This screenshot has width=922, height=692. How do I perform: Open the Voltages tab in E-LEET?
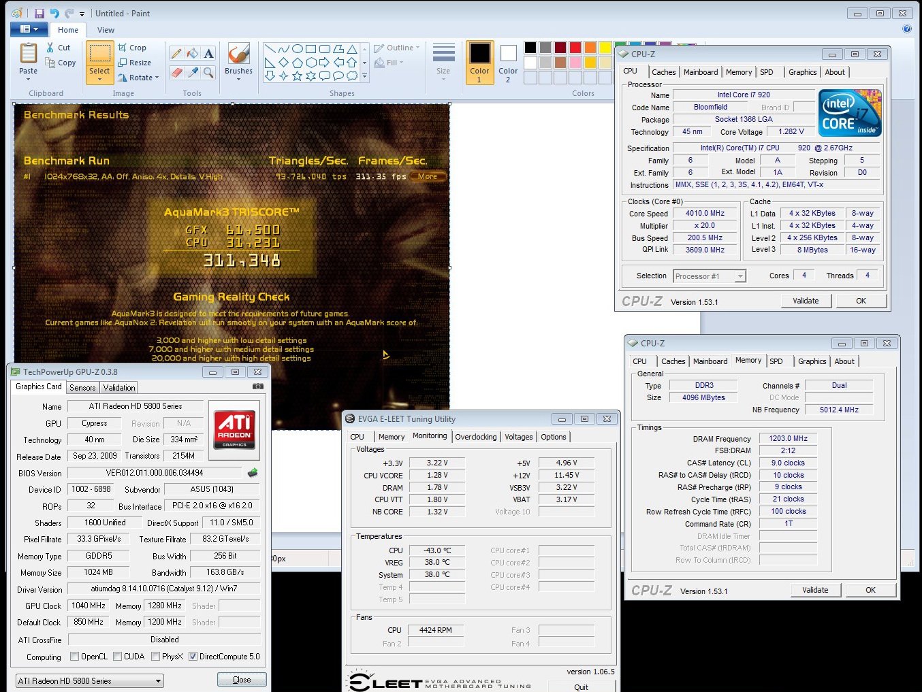[519, 437]
